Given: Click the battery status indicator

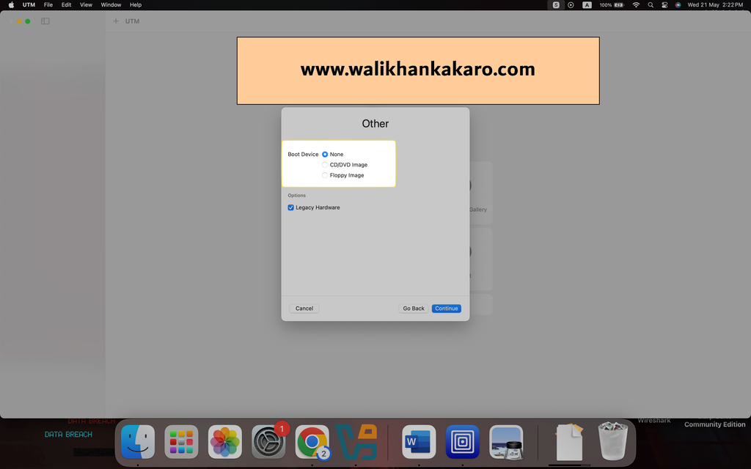Looking at the screenshot, I should pos(612,5).
